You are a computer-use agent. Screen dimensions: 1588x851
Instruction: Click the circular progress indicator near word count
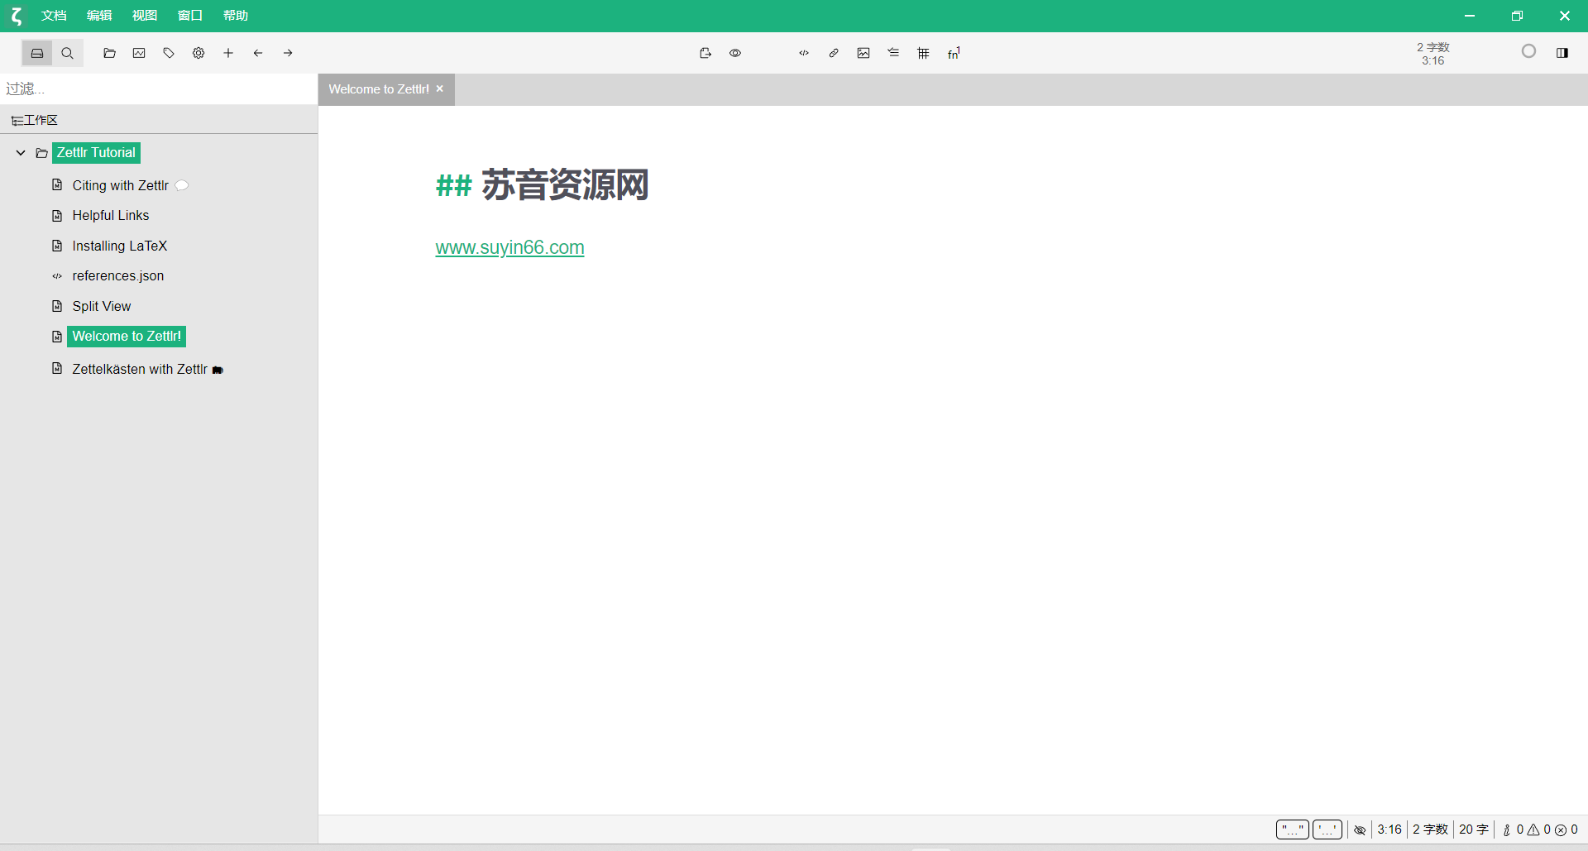click(1528, 50)
